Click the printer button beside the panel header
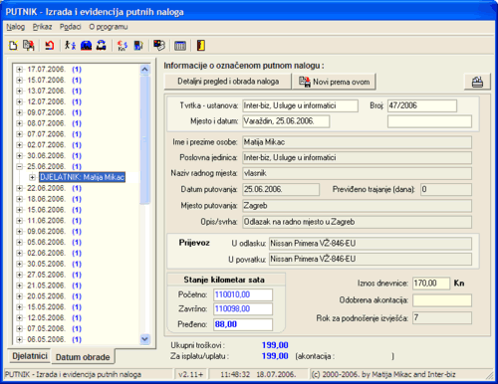Viewport: 498px width, 384px height. coord(477,82)
